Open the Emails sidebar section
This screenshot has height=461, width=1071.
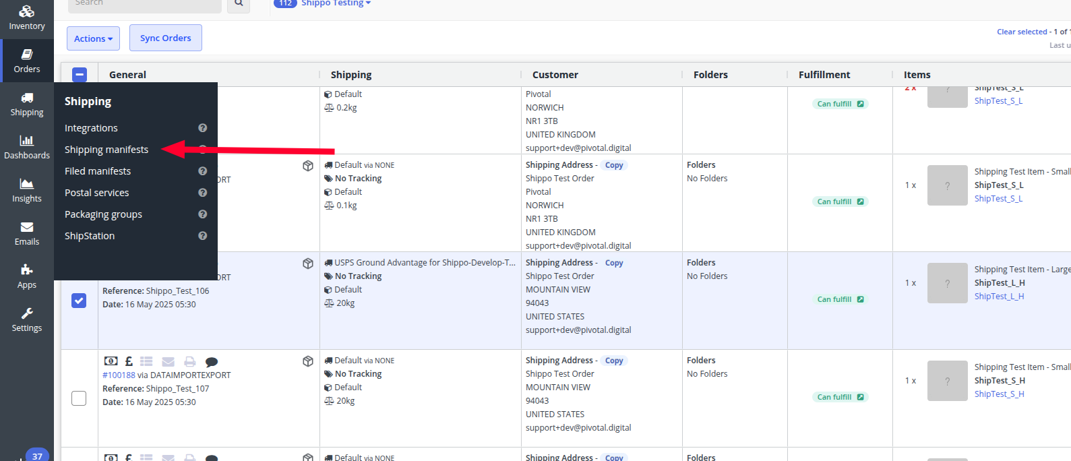tap(27, 233)
